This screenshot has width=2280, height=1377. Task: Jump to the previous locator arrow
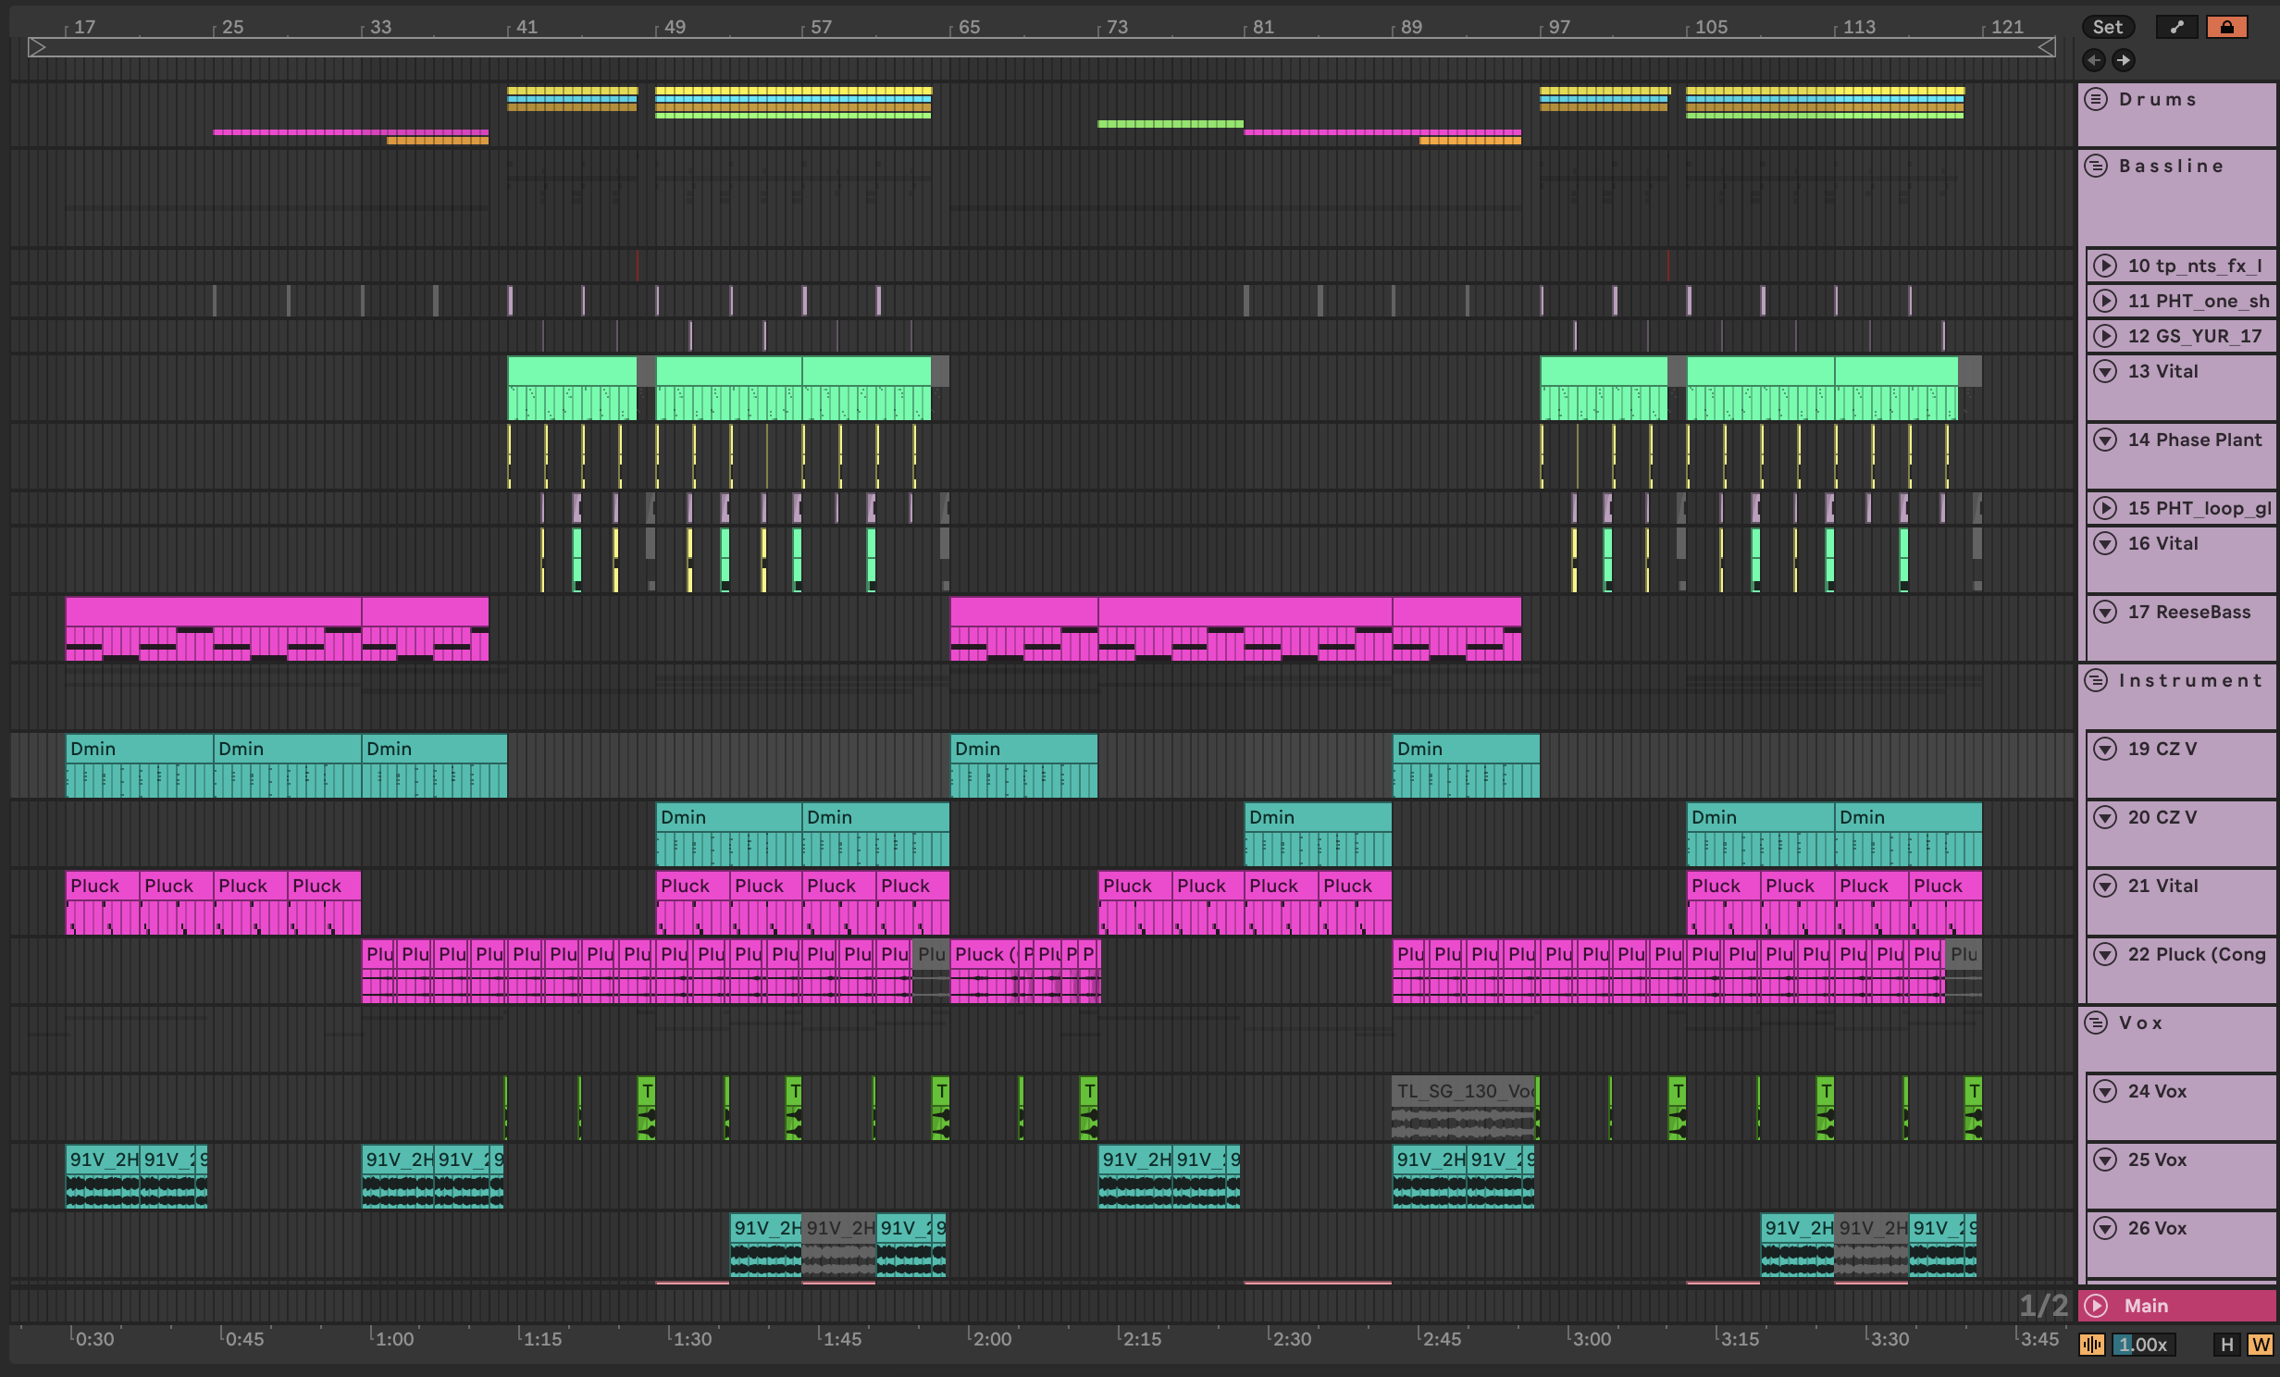tap(2094, 60)
